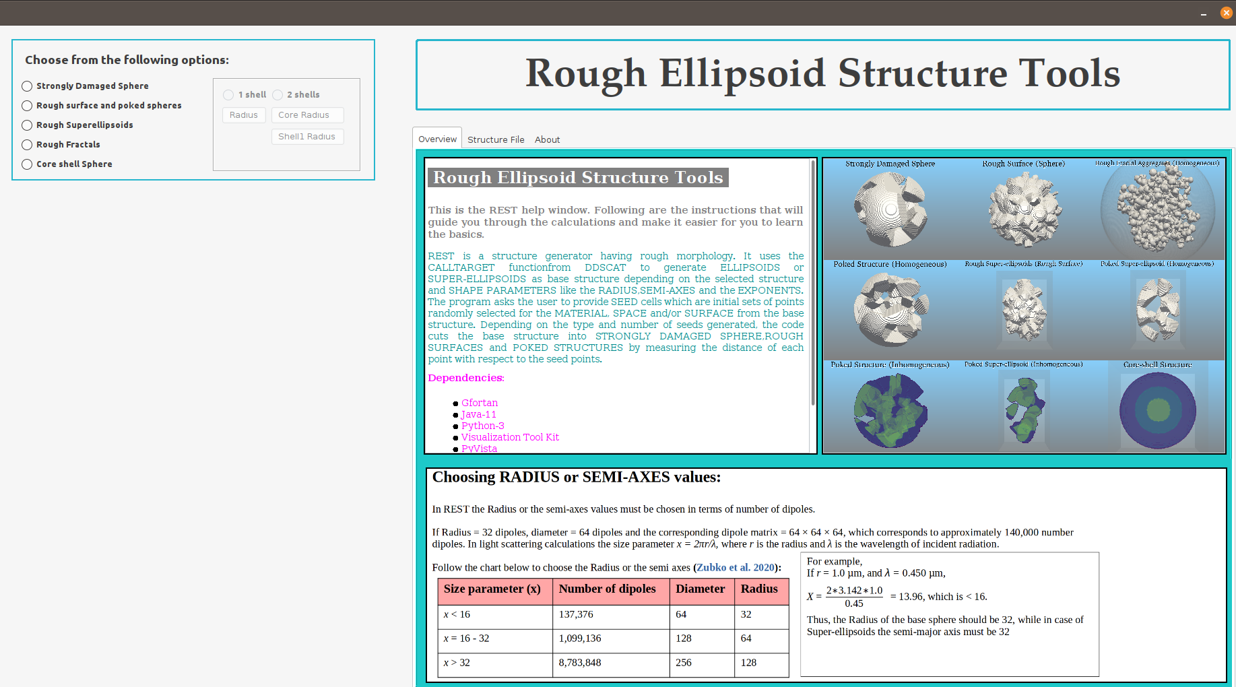The width and height of the screenshot is (1236, 687).
Task: Open the About tab
Action: [x=547, y=139]
